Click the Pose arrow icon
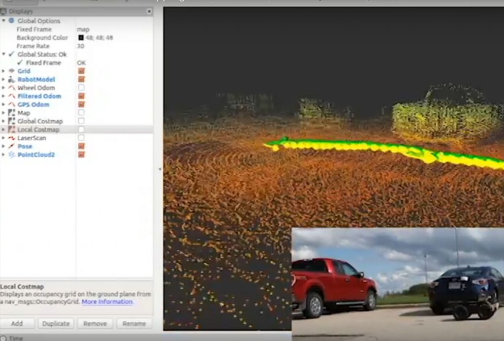Screen dimensions: 504x341 click(x=11, y=146)
